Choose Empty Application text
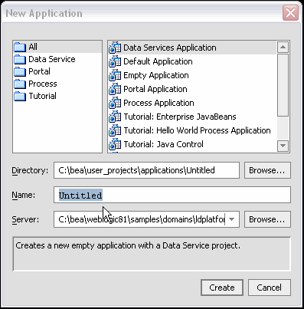This screenshot has height=309, width=304. [x=156, y=75]
